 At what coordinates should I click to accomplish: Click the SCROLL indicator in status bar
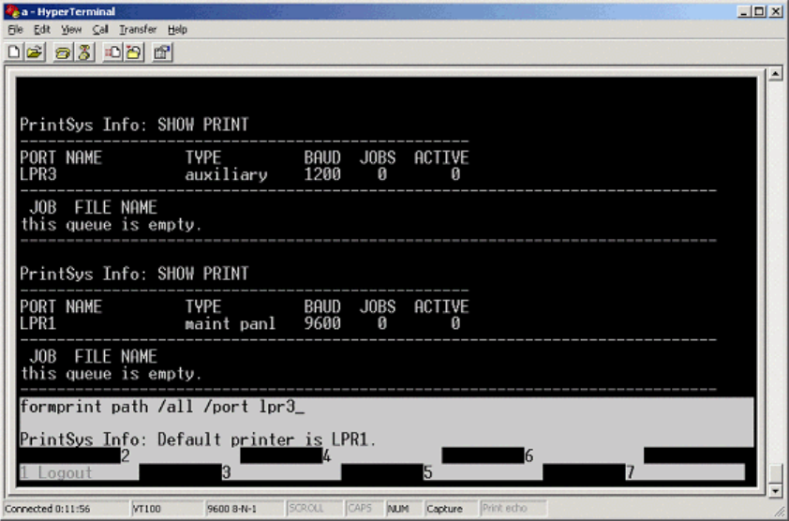click(305, 509)
